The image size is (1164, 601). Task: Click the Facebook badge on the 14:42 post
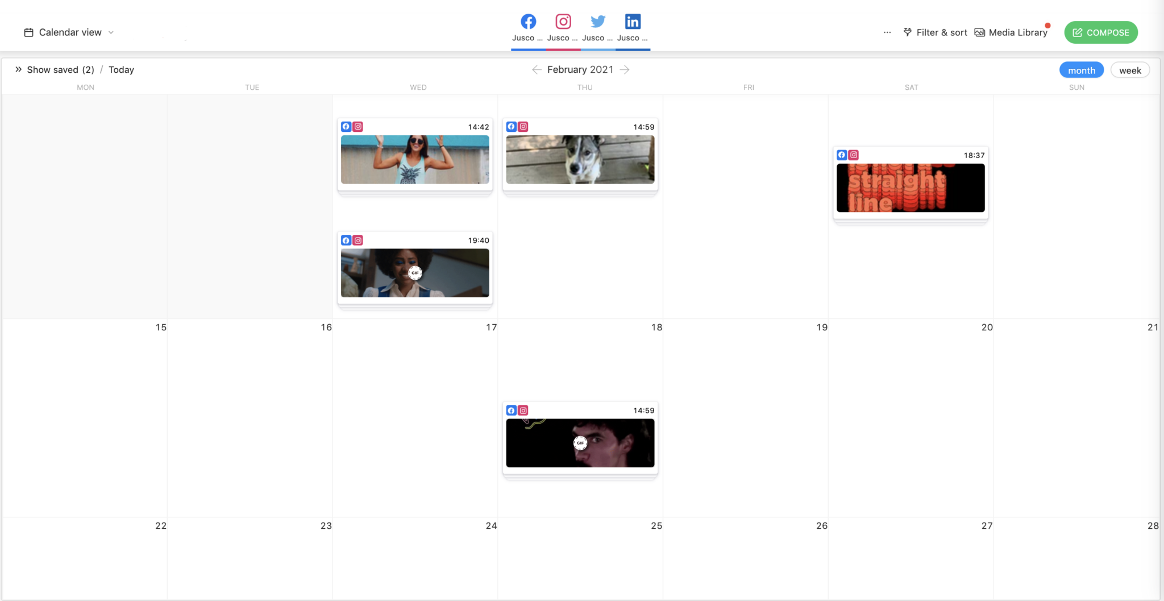[x=346, y=126]
